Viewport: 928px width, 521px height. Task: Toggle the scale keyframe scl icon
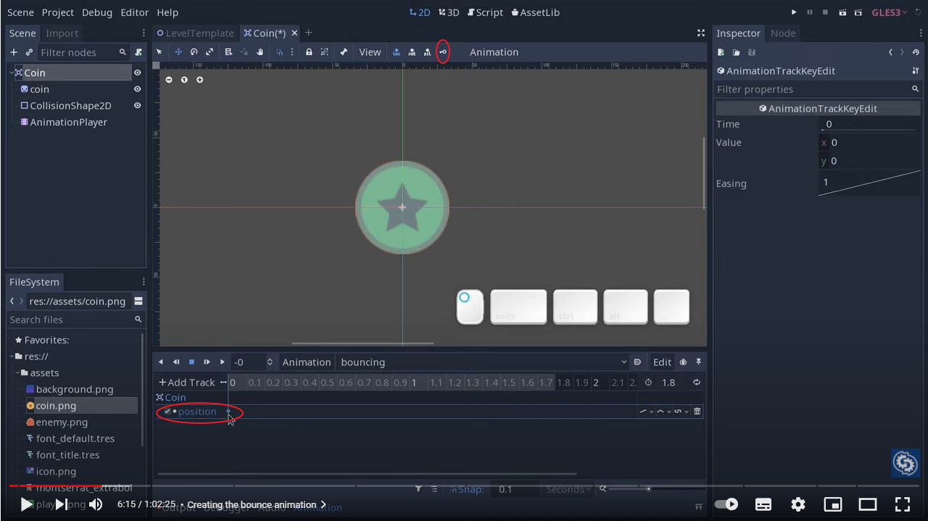pos(427,52)
